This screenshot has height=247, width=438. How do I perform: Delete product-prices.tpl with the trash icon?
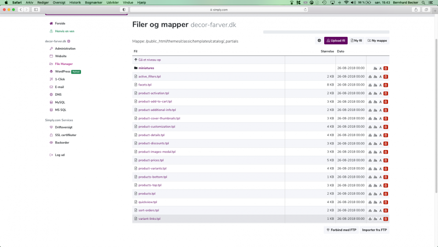tap(385, 160)
